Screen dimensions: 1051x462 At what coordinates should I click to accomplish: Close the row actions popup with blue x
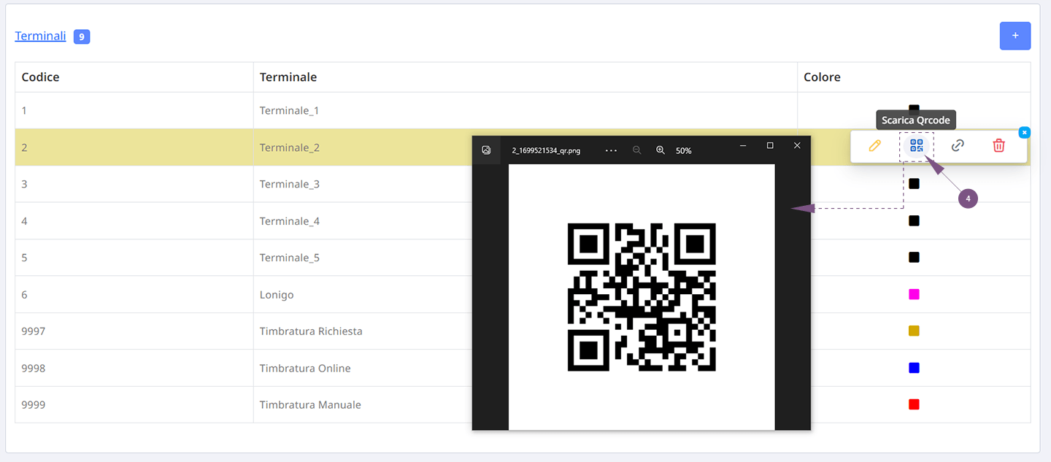1025,132
